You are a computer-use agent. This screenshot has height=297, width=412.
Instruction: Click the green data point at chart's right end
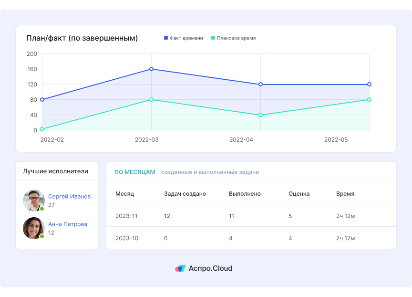pyautogui.click(x=369, y=100)
